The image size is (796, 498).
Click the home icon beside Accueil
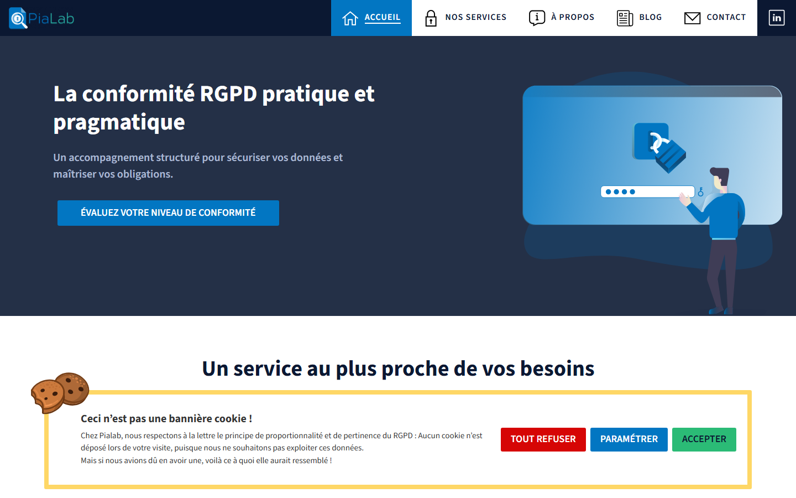pos(350,18)
